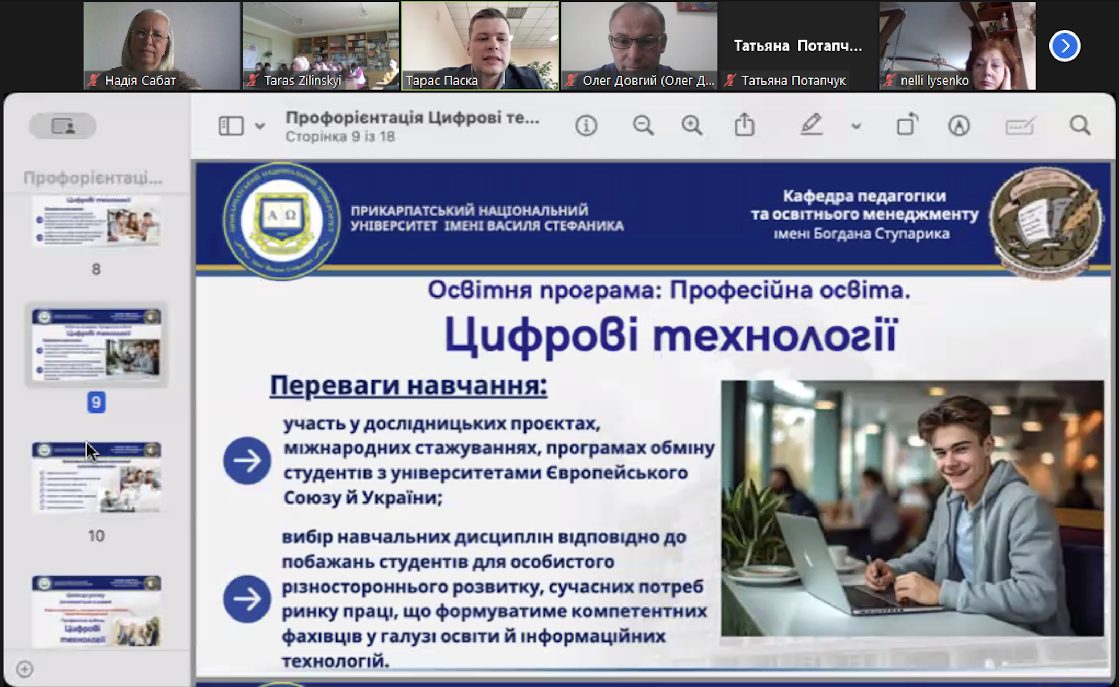Select Надія Сабат participant video
The height and width of the screenshot is (687, 1119).
pos(161,46)
